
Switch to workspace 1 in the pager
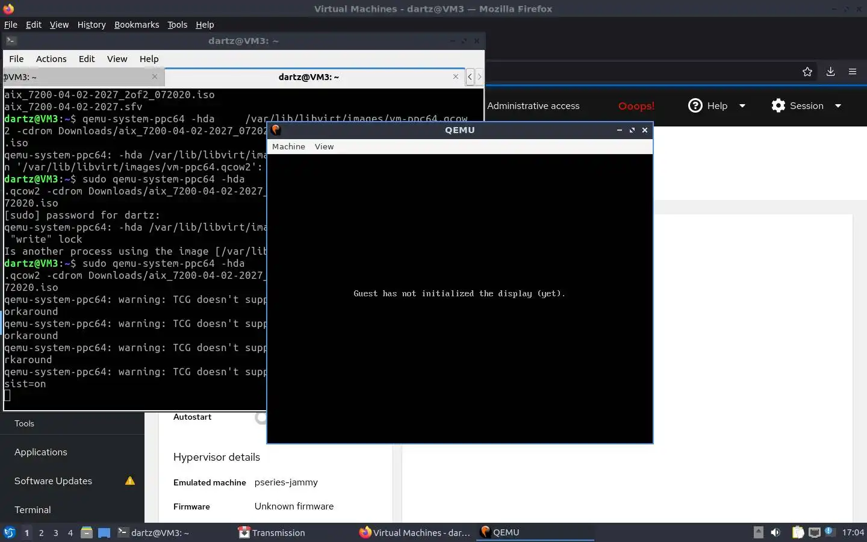pos(26,532)
